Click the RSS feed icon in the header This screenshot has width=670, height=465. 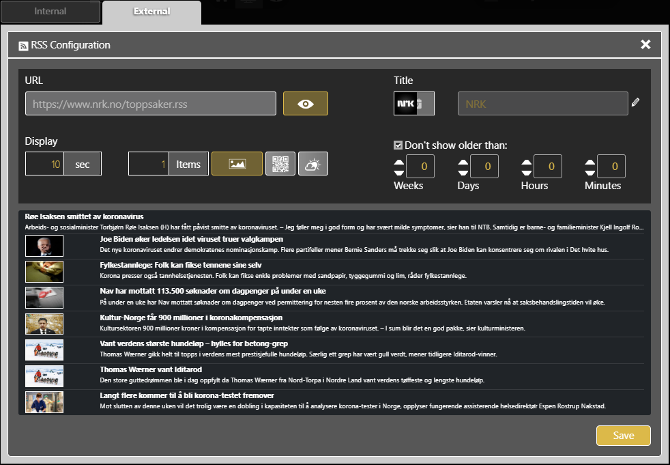(23, 46)
